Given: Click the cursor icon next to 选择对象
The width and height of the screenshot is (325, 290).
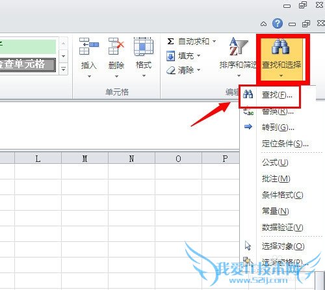Looking at the screenshot, I should pos(248,246).
